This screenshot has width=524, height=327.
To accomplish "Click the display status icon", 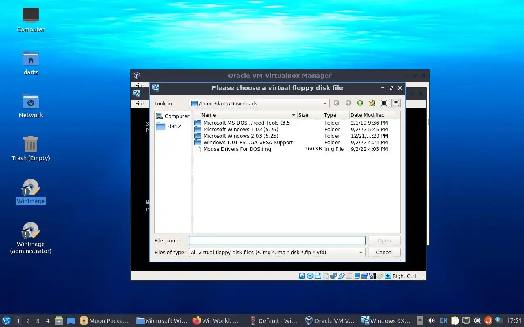I will 357,276.
